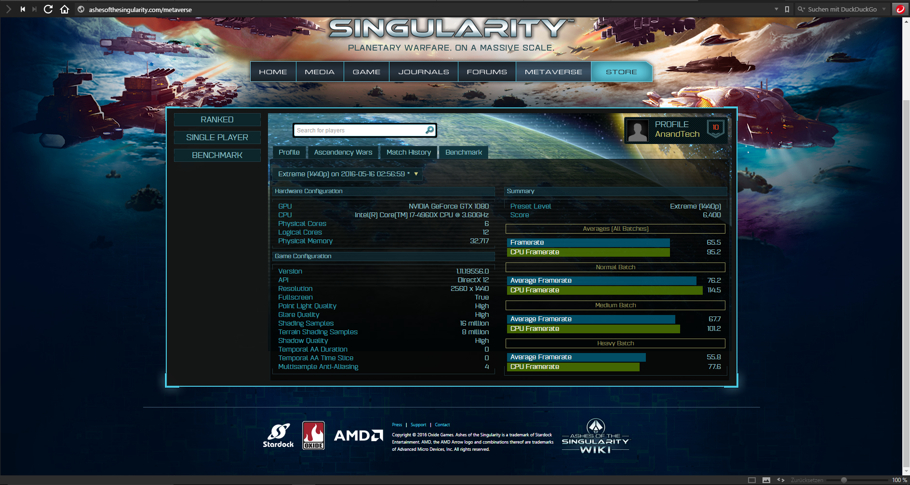Click the address bar URL

click(140, 9)
